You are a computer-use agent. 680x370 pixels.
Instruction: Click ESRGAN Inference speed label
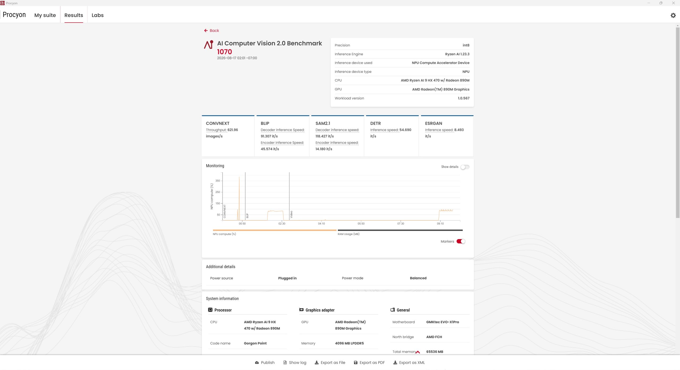tap(439, 130)
